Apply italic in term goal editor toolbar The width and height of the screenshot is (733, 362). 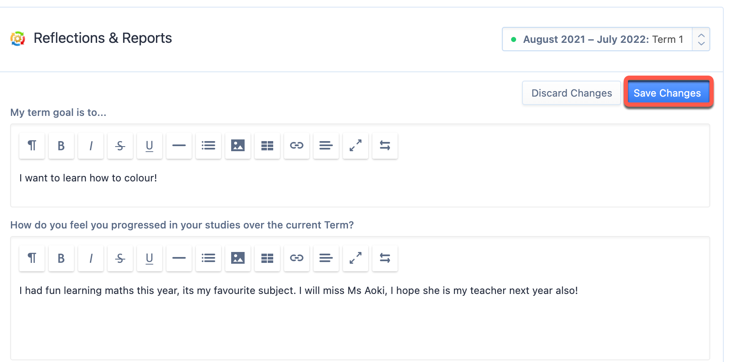91,146
